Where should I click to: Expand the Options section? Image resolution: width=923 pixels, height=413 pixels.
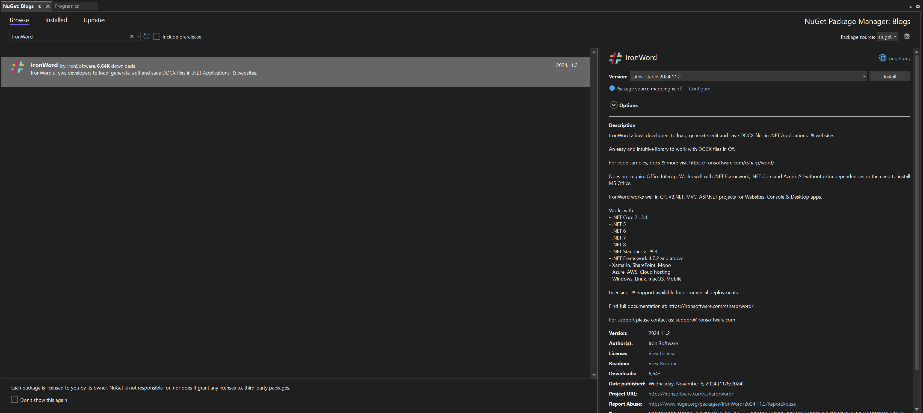(613, 105)
